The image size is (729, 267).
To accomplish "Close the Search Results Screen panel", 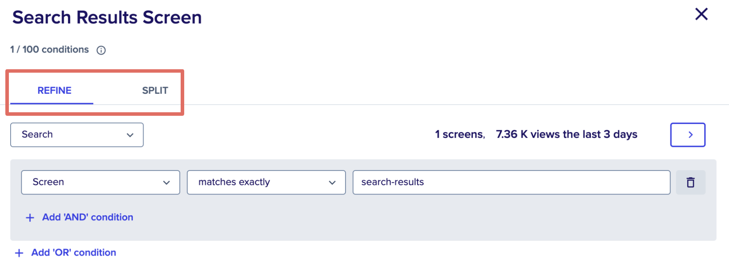I will coord(701,15).
